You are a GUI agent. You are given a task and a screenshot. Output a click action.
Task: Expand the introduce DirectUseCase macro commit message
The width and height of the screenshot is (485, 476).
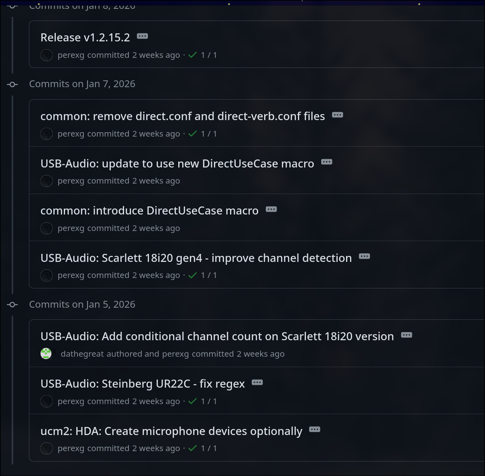(271, 209)
